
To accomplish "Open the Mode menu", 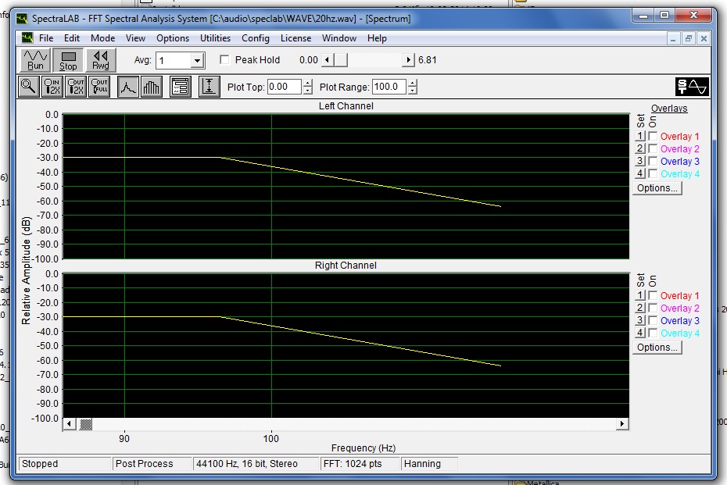I will [x=102, y=37].
